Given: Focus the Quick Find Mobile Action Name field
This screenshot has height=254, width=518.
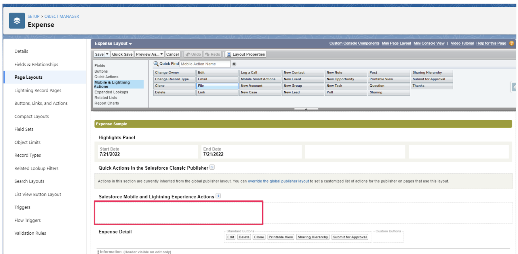Looking at the screenshot, I should (x=205, y=64).
